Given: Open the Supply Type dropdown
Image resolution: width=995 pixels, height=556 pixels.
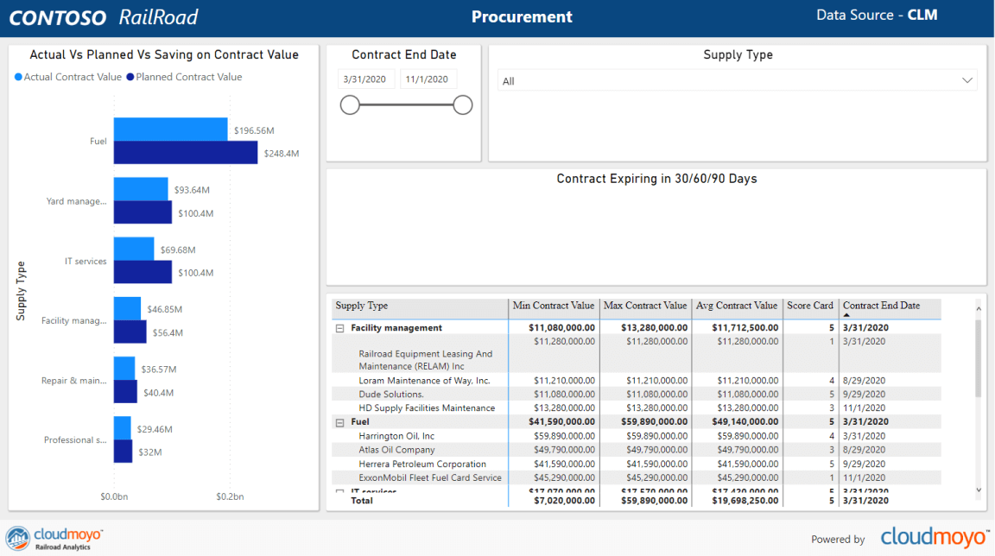Looking at the screenshot, I should click(966, 80).
